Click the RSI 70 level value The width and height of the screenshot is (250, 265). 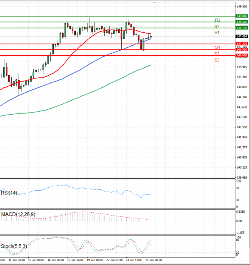237,188
